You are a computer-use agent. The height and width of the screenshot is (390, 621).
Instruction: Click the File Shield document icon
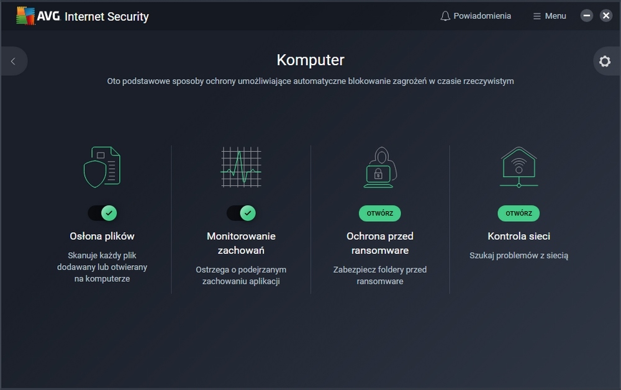[102, 166]
